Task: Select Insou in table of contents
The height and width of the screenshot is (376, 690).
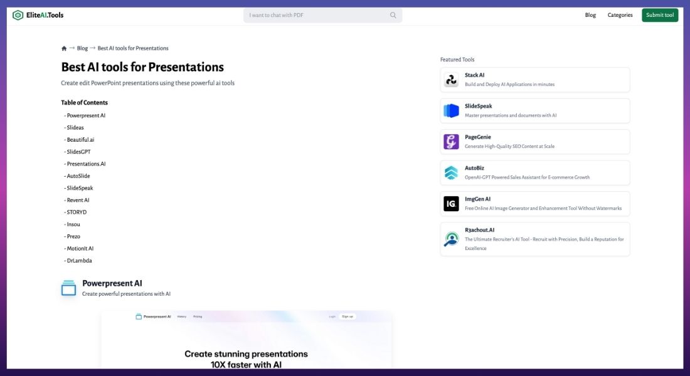Action: coord(73,224)
